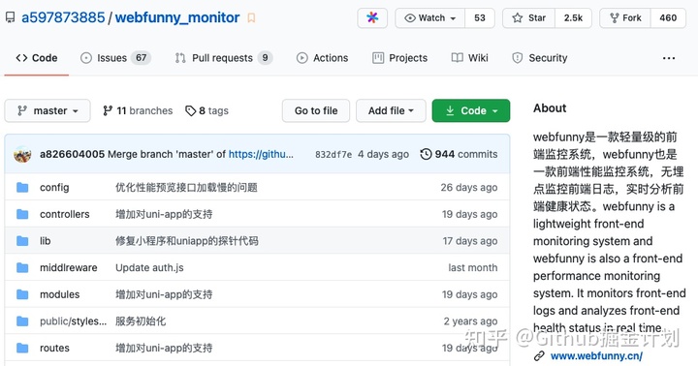Open the config folder icon

(x=22, y=187)
